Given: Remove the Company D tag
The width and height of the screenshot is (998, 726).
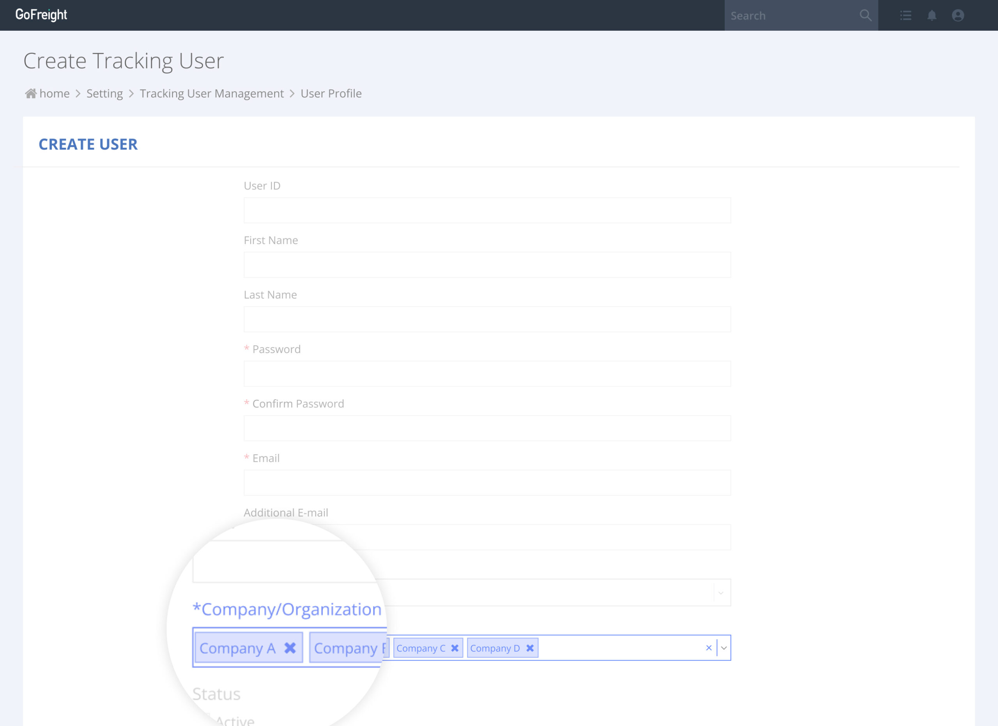Looking at the screenshot, I should tap(530, 647).
